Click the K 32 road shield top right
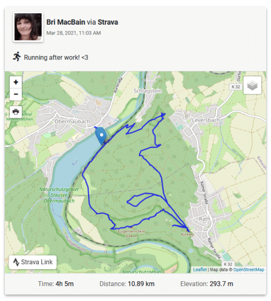The height and width of the screenshot is (301, 271). pos(235,87)
